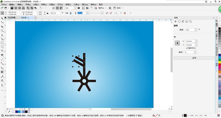Toggle the lock ratio padlock

[x=47, y=13]
